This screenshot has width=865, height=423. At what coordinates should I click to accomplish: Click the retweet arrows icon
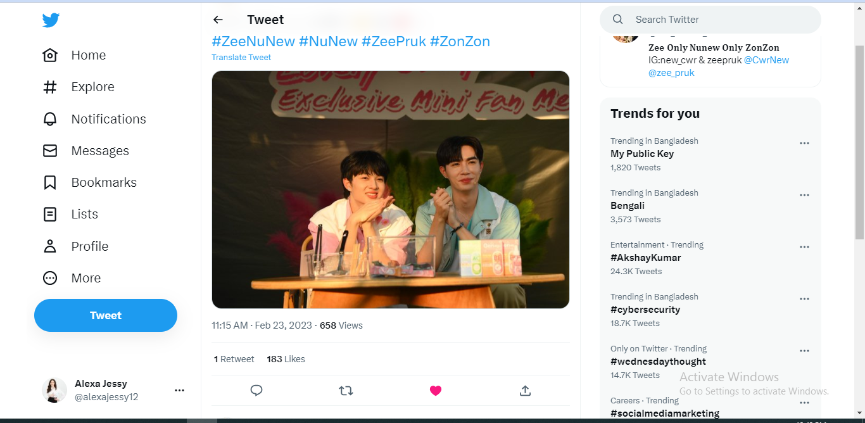pyautogui.click(x=346, y=391)
